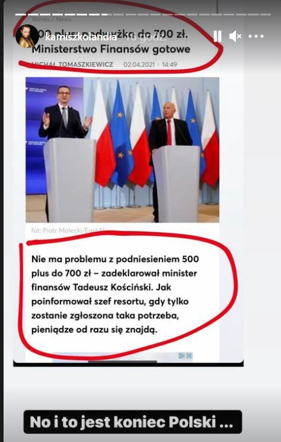Tap the kamiszkolandia username
Screen dimensions: 281x442
point(81,37)
